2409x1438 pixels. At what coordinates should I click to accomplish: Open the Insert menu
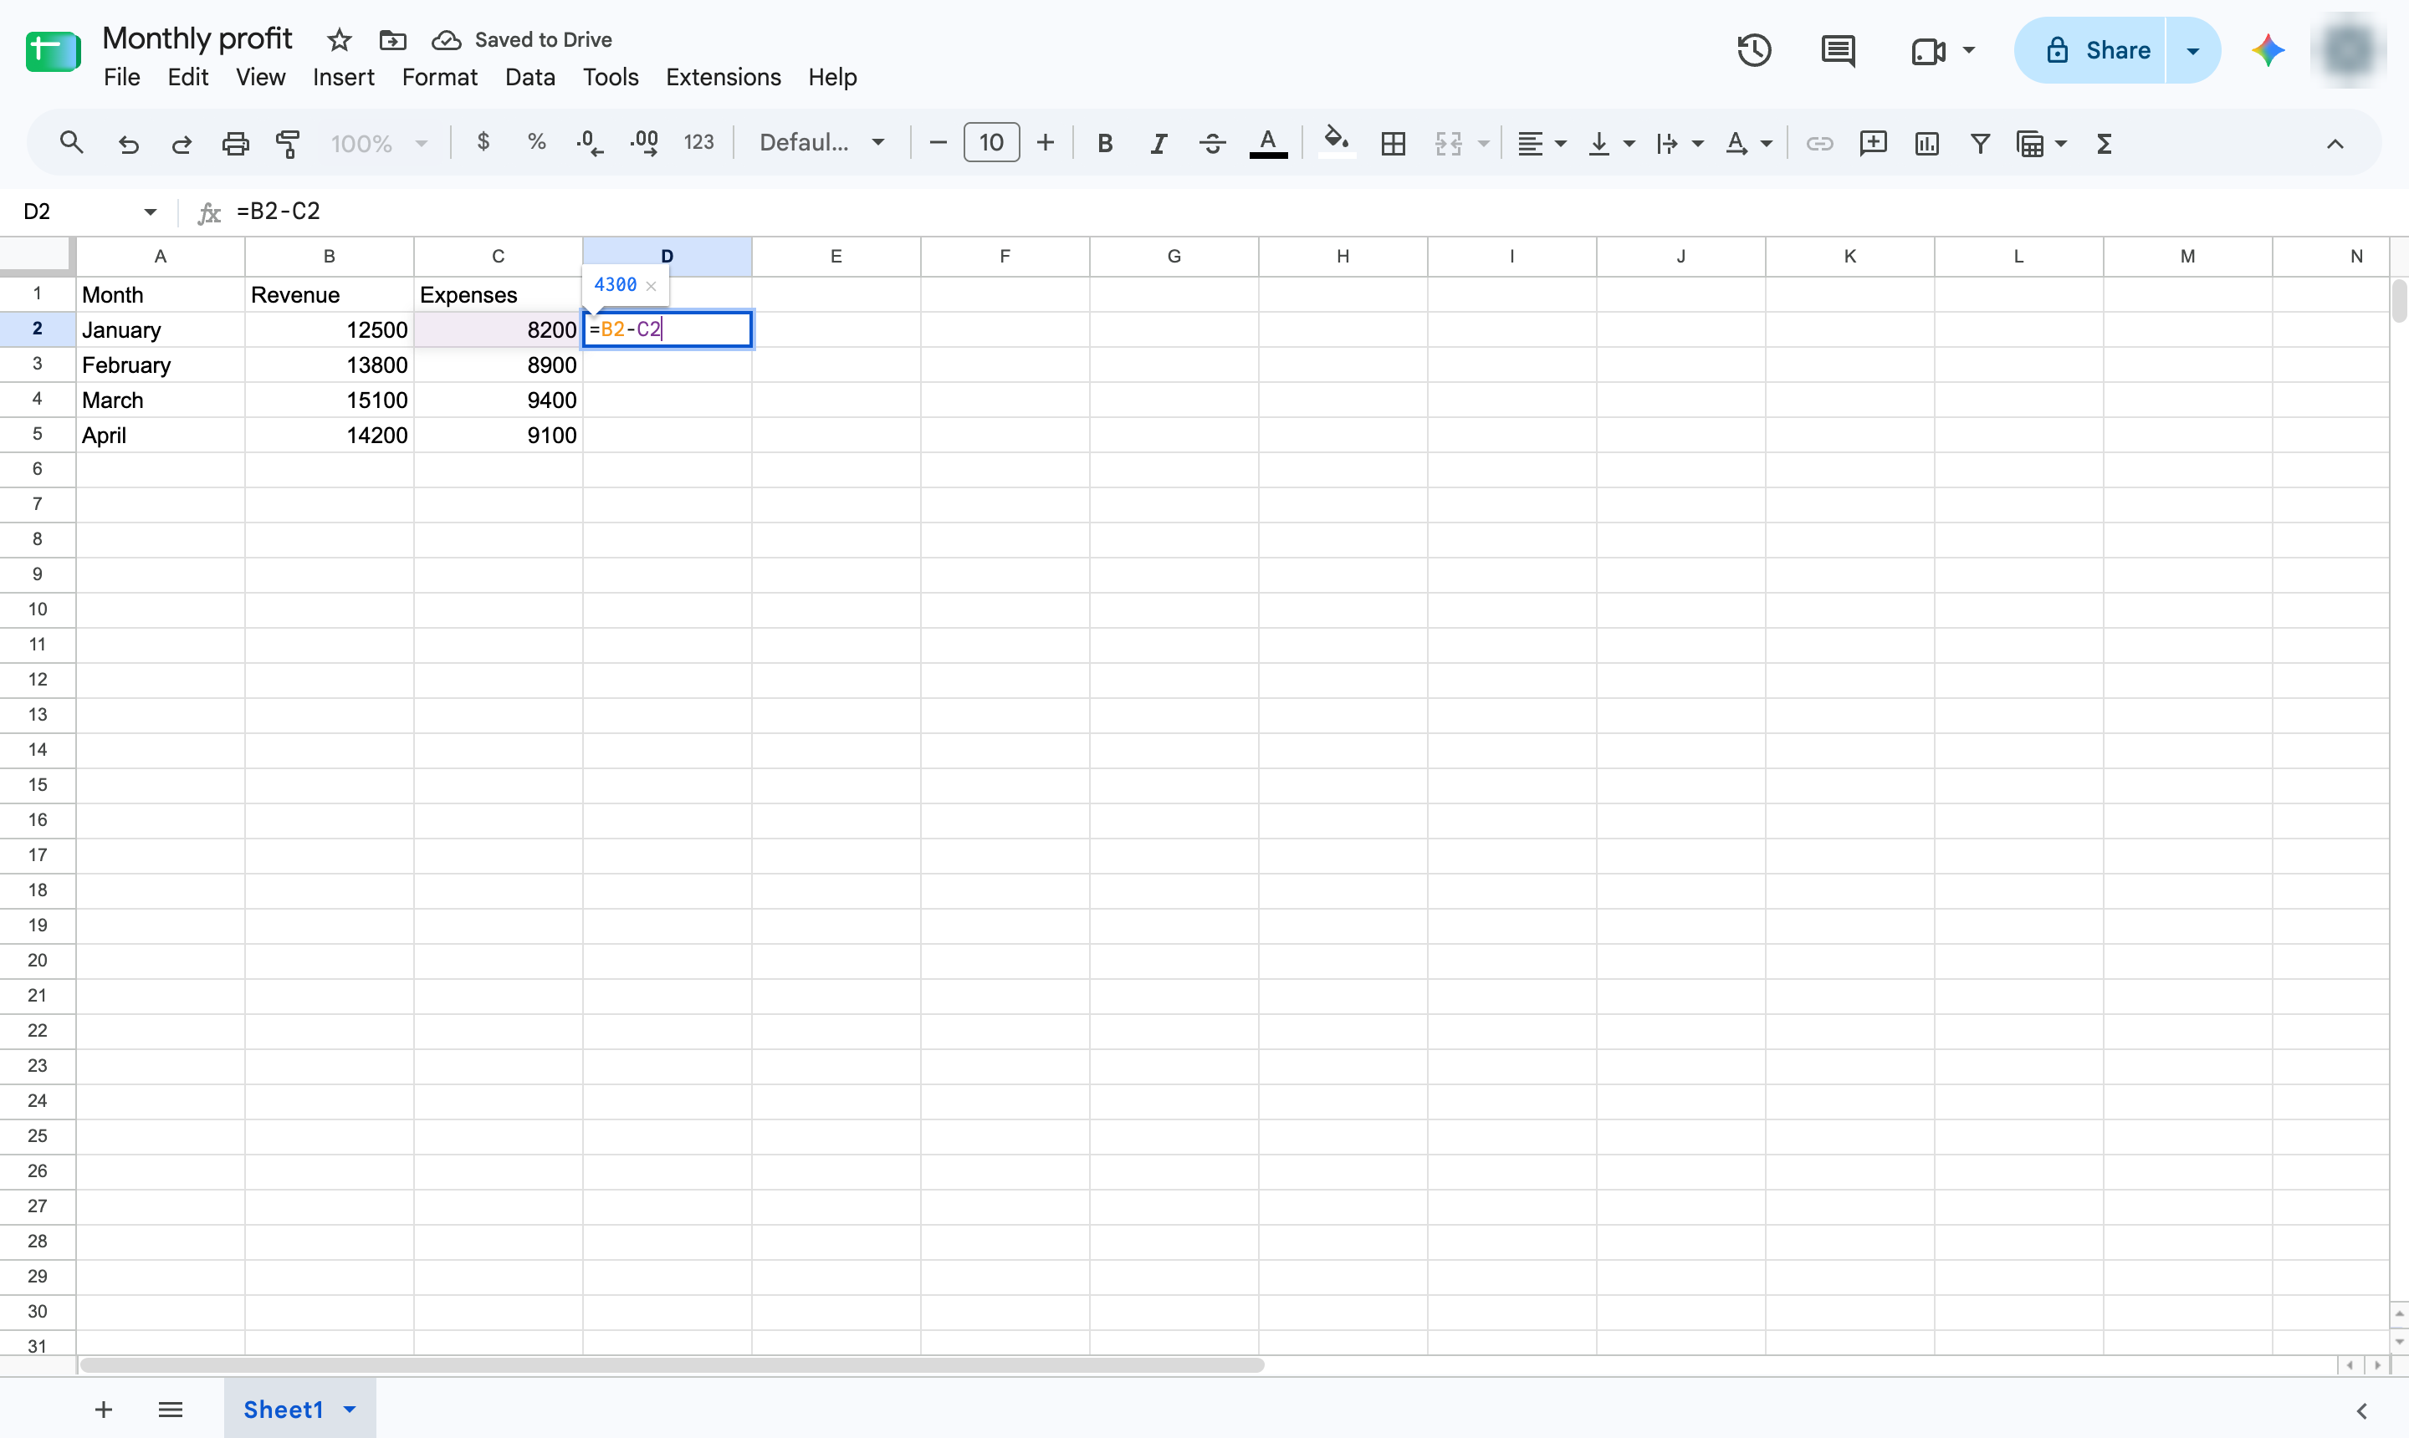[x=343, y=77]
